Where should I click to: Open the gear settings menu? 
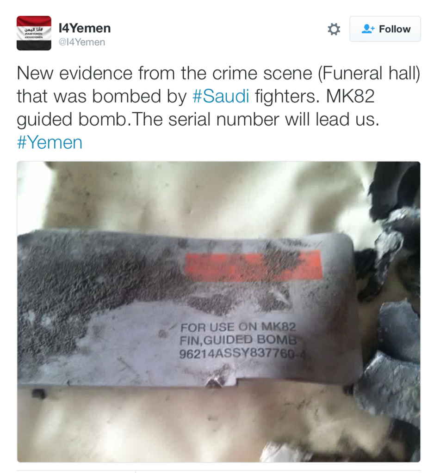[334, 29]
